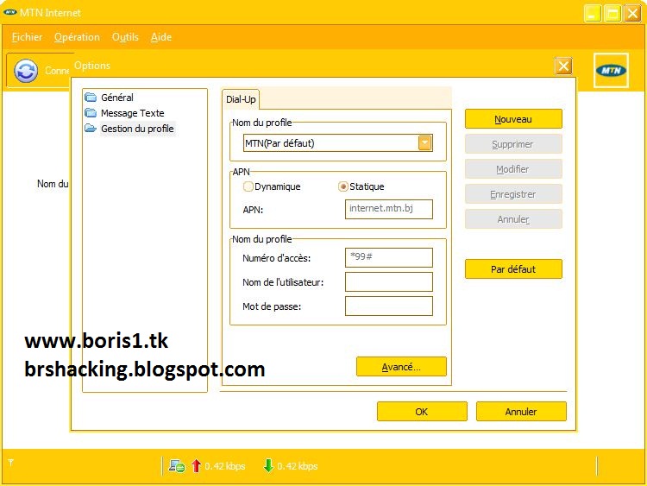This screenshot has height=486, width=647.
Task: Select Gestion du profile tree item
Action: tap(137, 129)
